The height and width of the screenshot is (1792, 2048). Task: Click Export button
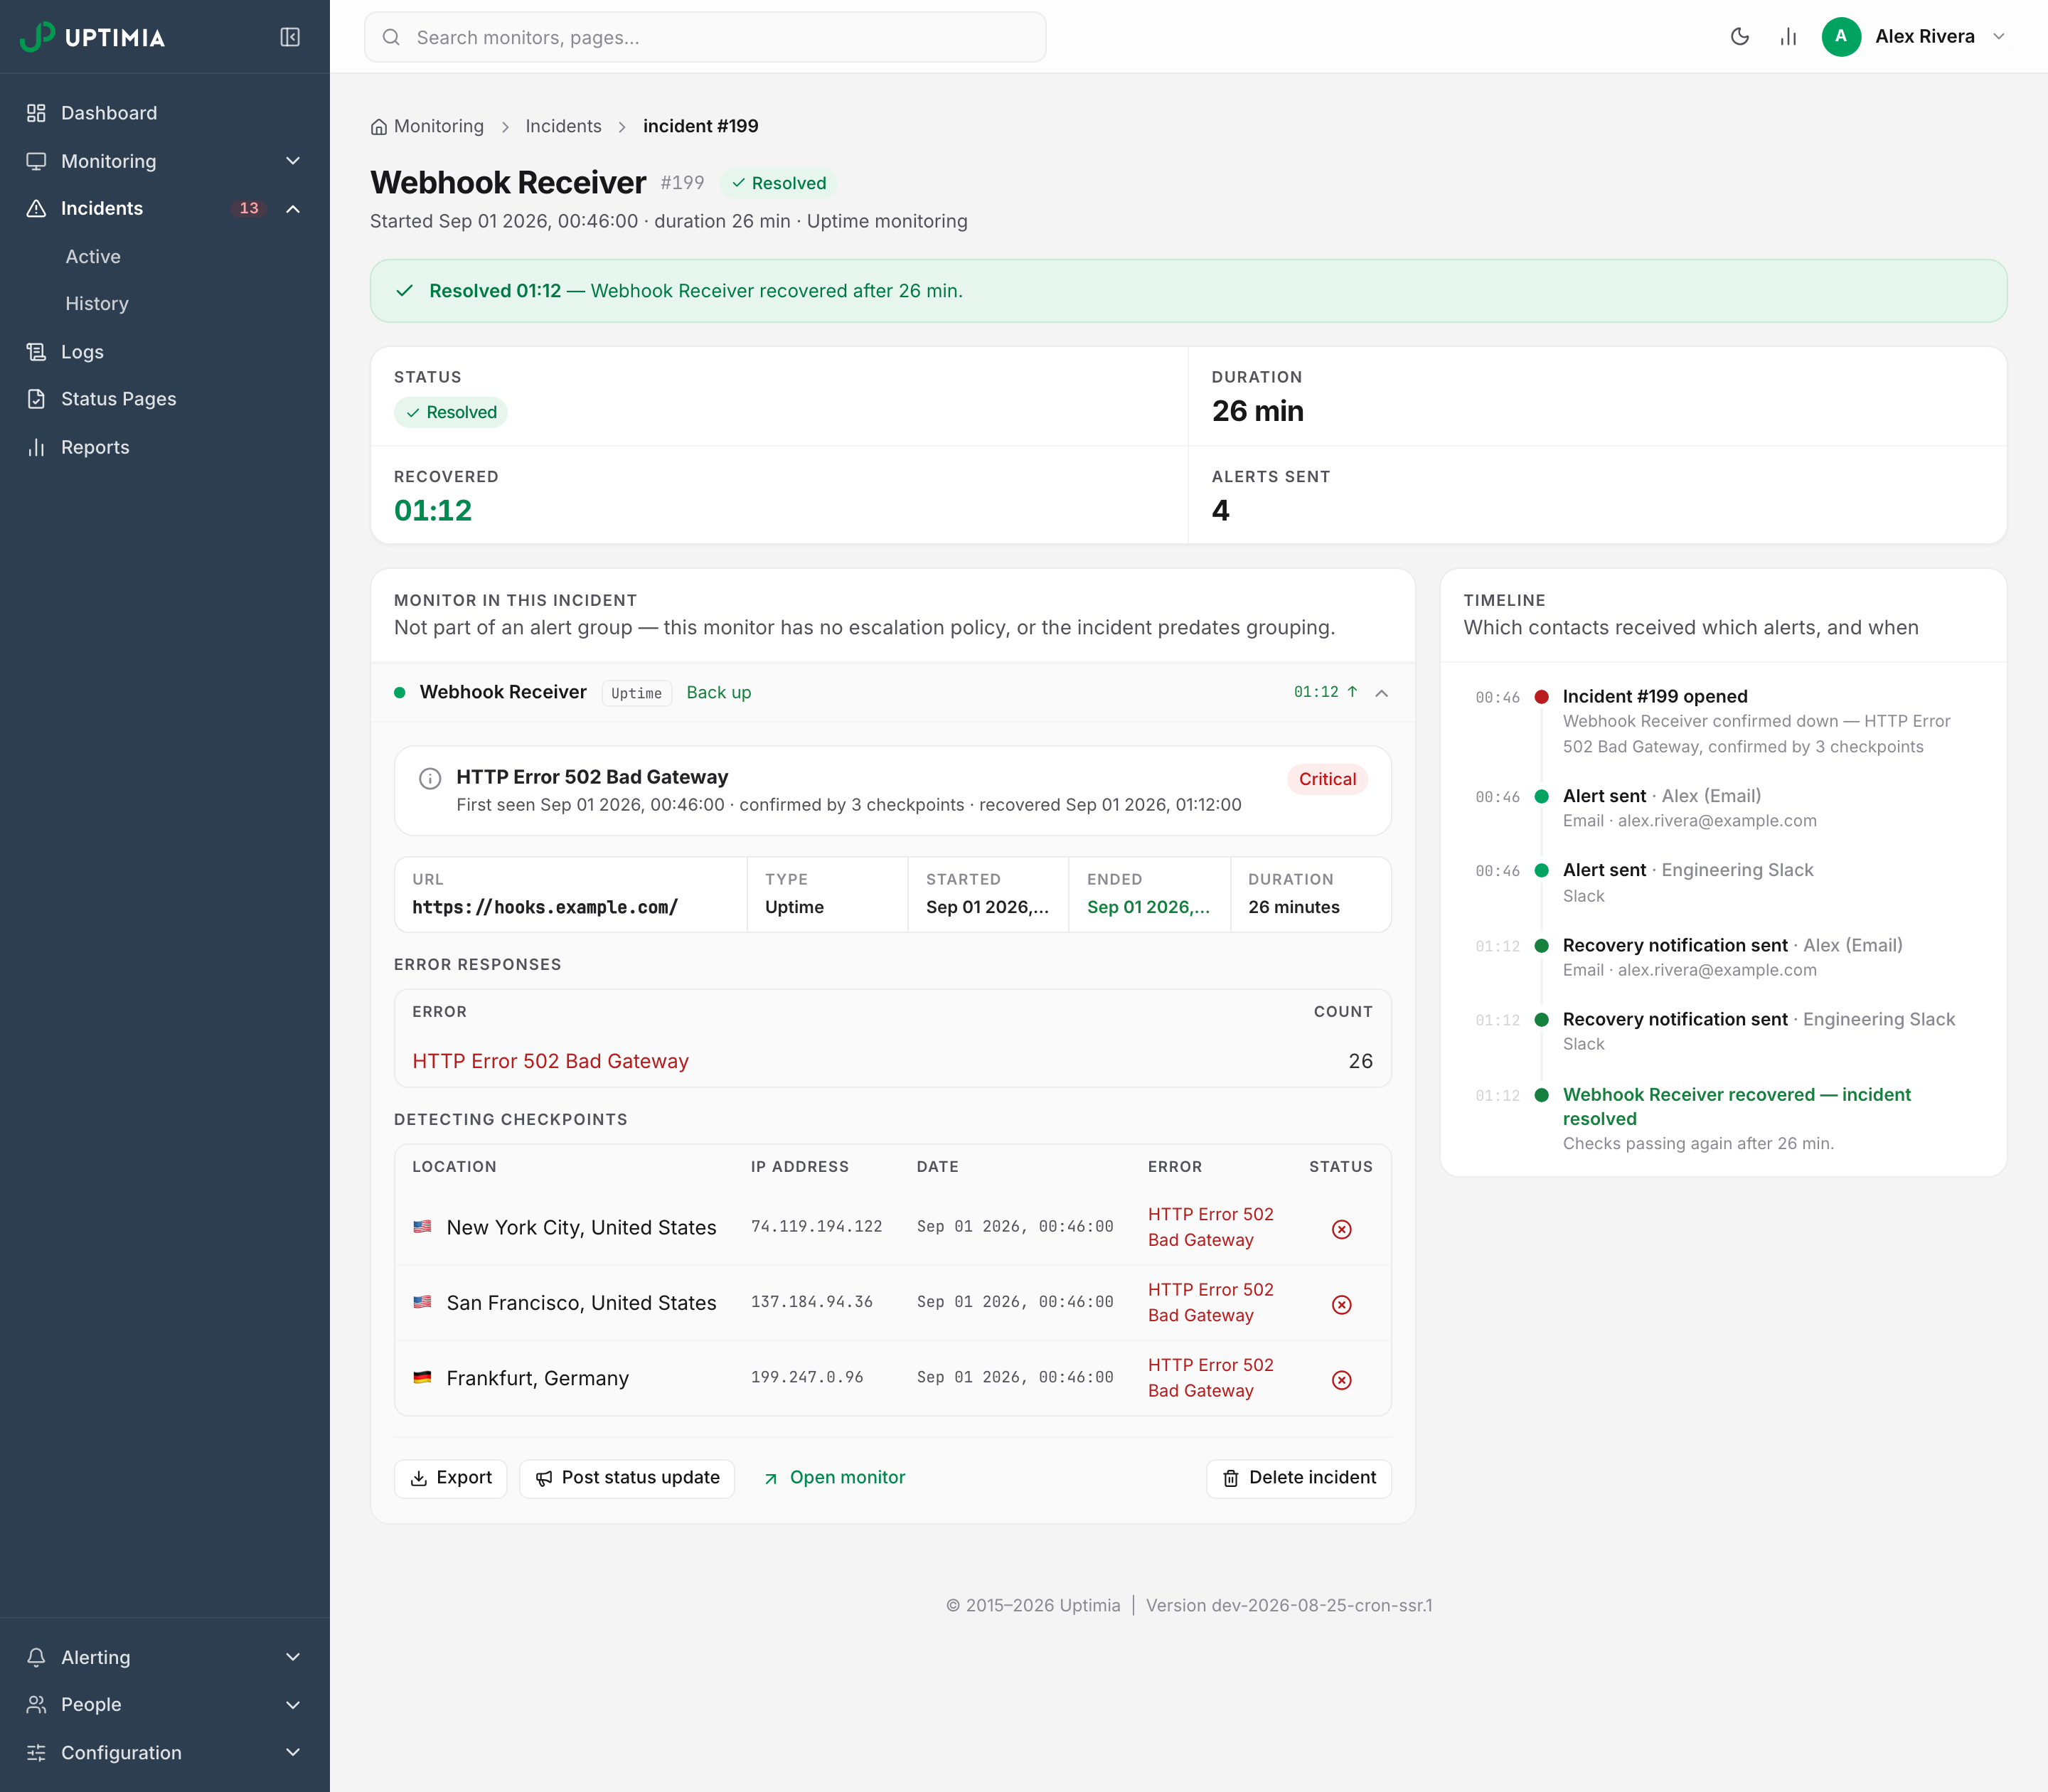coord(451,1478)
